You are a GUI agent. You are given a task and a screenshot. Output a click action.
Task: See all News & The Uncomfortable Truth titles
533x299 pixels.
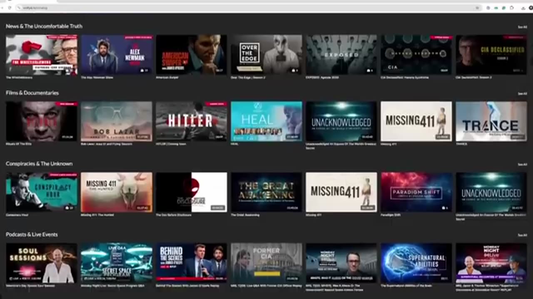522,27
